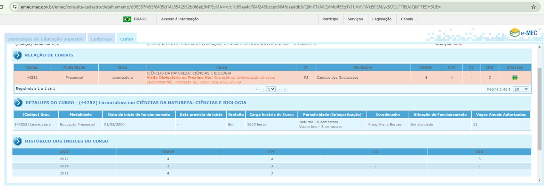Viewport: 544px width, 186px height.
Task: Open the Legislação menu
Action: click(x=382, y=19)
